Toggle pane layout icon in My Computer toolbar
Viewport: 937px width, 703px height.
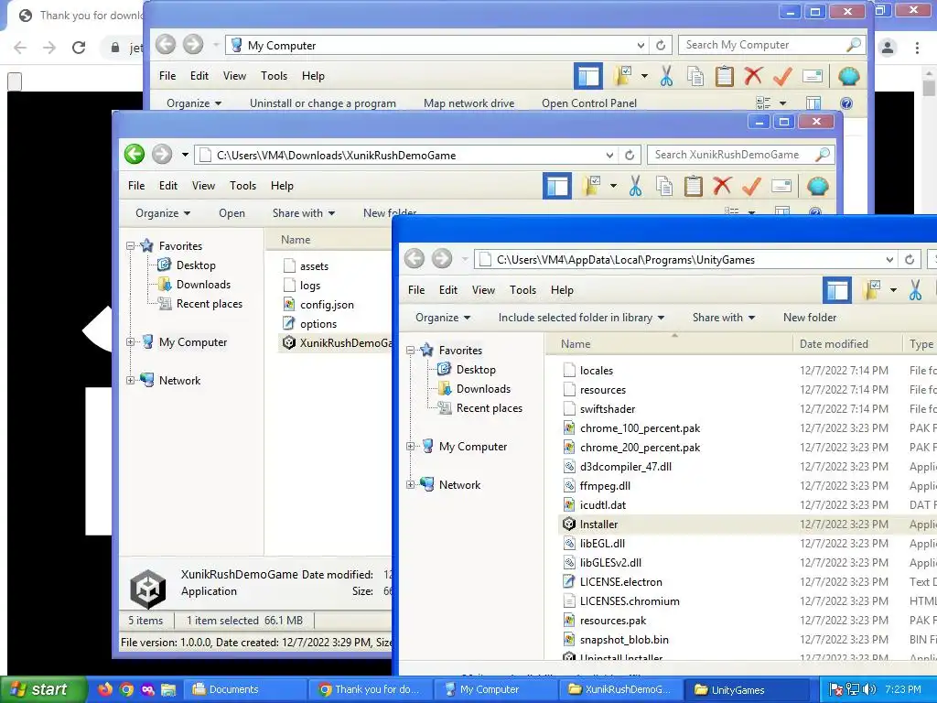[x=588, y=76]
